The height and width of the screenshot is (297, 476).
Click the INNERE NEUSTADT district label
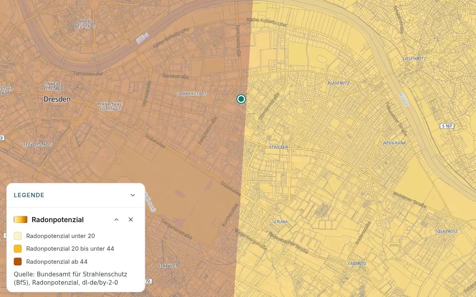pos(85,24)
